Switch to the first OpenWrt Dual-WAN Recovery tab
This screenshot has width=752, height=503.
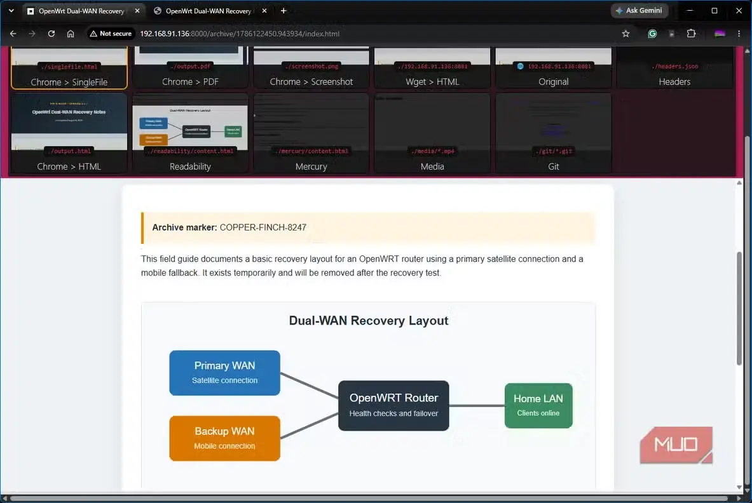click(x=81, y=11)
